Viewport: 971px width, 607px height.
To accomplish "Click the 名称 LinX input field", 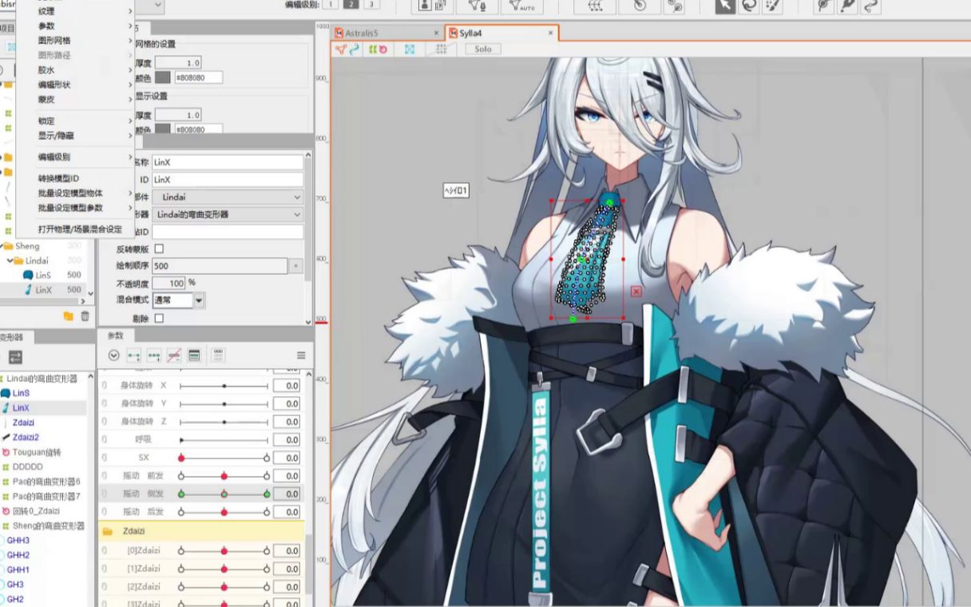I will (x=228, y=162).
